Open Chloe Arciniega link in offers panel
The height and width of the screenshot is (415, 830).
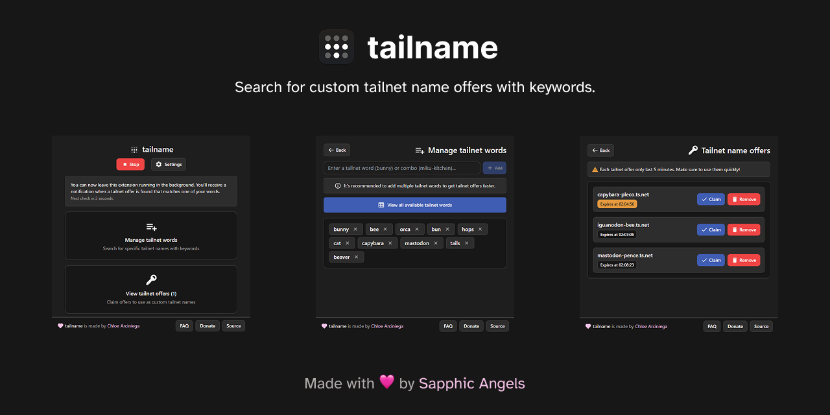[651, 326]
